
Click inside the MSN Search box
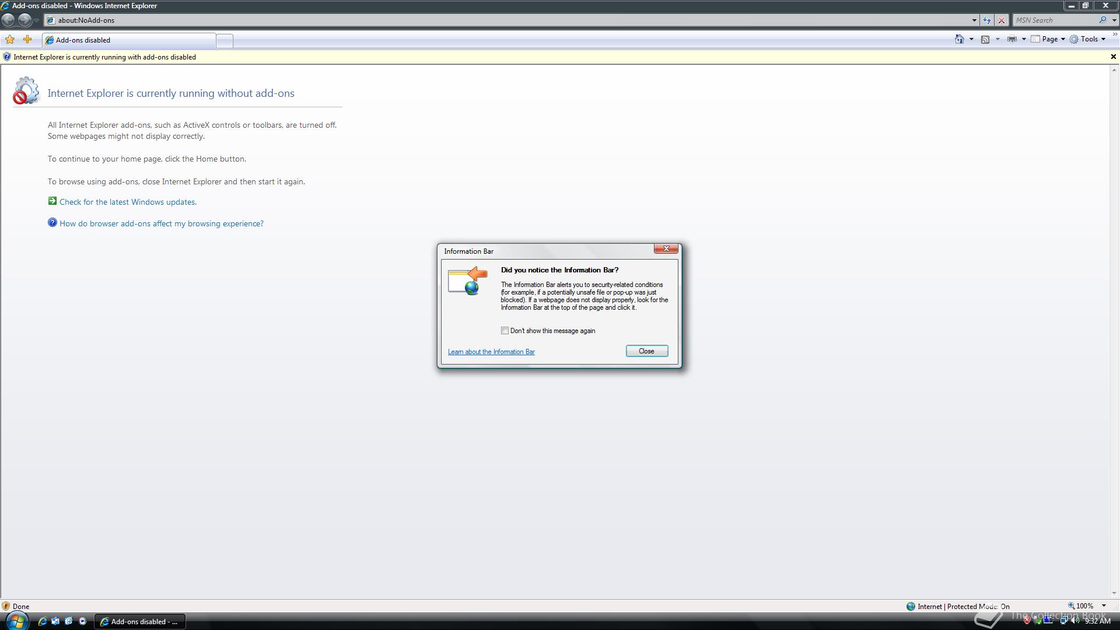(1055, 20)
